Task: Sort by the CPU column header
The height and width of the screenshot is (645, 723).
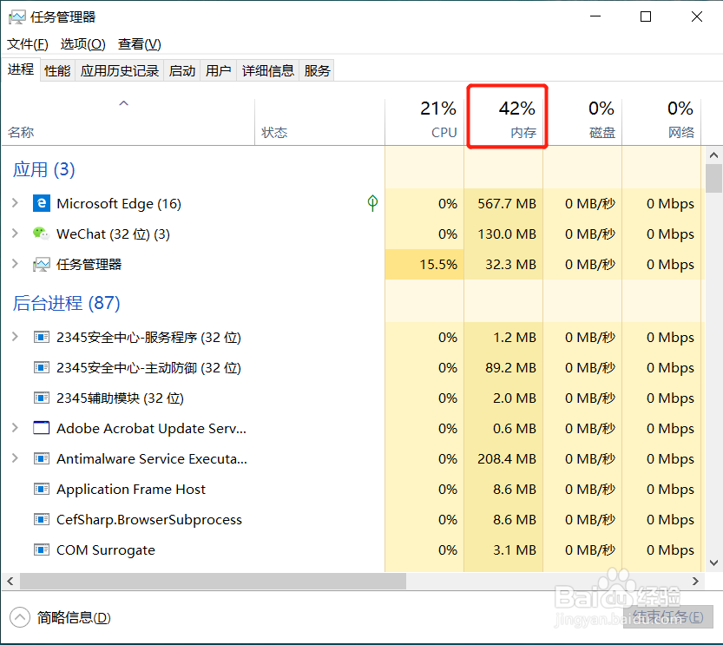Action: pyautogui.click(x=424, y=122)
